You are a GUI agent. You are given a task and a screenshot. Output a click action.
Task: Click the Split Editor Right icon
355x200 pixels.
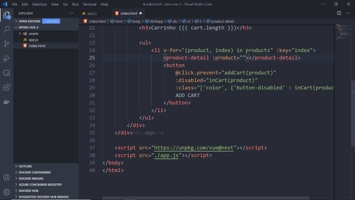click(x=339, y=13)
